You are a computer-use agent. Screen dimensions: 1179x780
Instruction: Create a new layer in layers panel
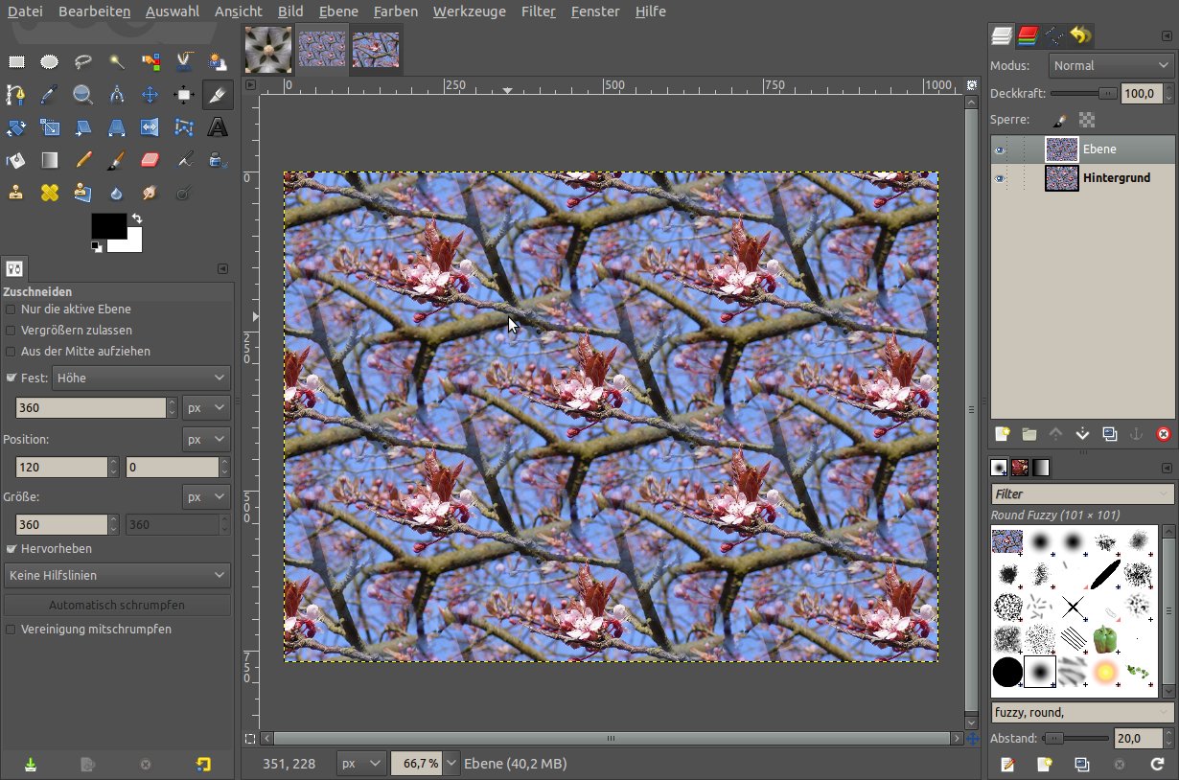1003,434
